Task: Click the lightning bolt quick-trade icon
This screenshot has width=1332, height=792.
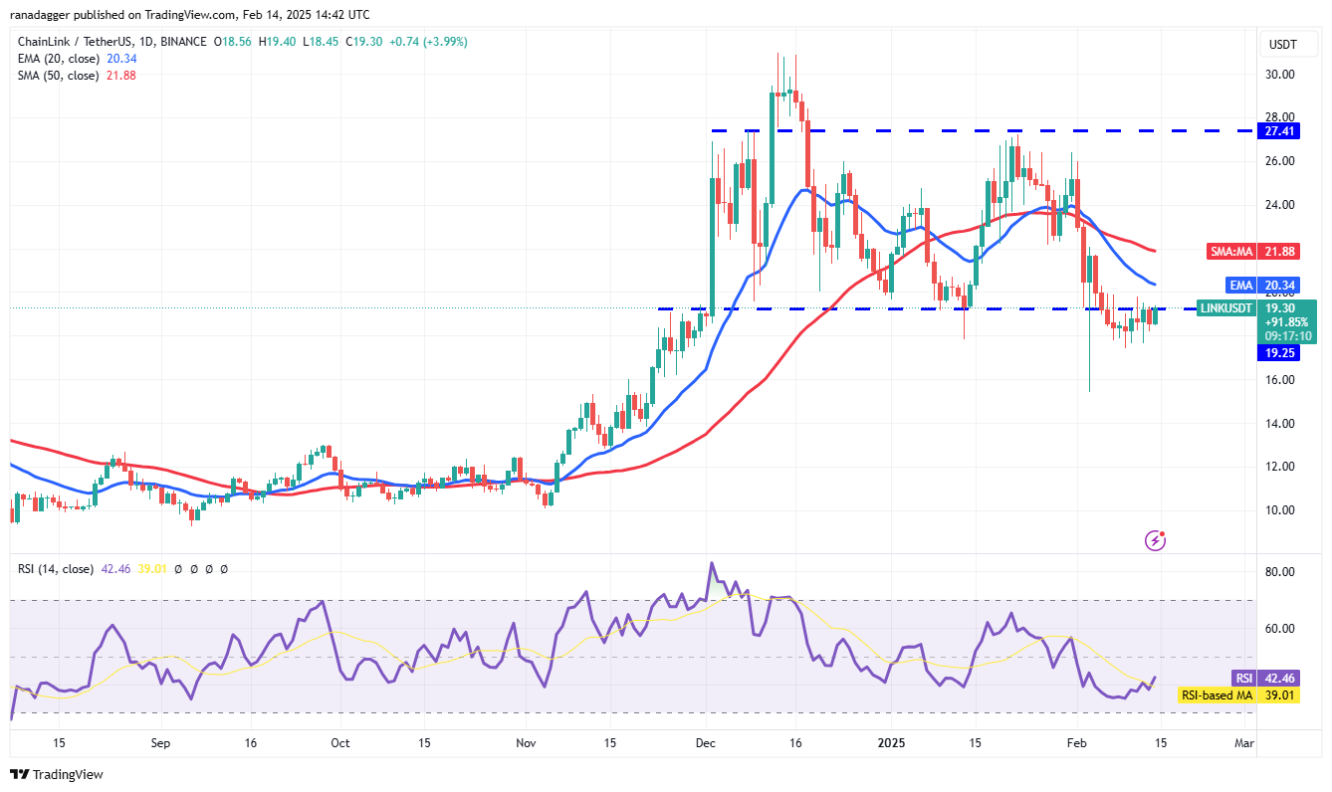Action: tap(1155, 539)
